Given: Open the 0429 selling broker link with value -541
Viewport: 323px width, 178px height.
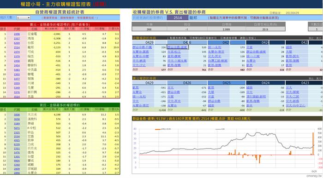Looking at the screenshot, I should point(136,88).
